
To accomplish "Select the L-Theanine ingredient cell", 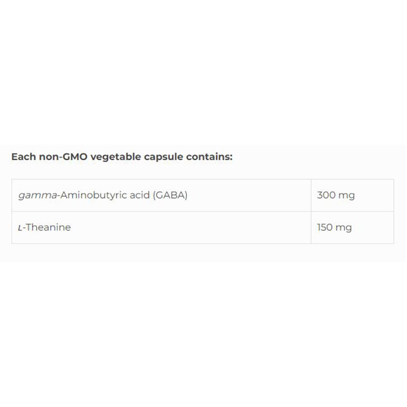I will click(x=161, y=227).
